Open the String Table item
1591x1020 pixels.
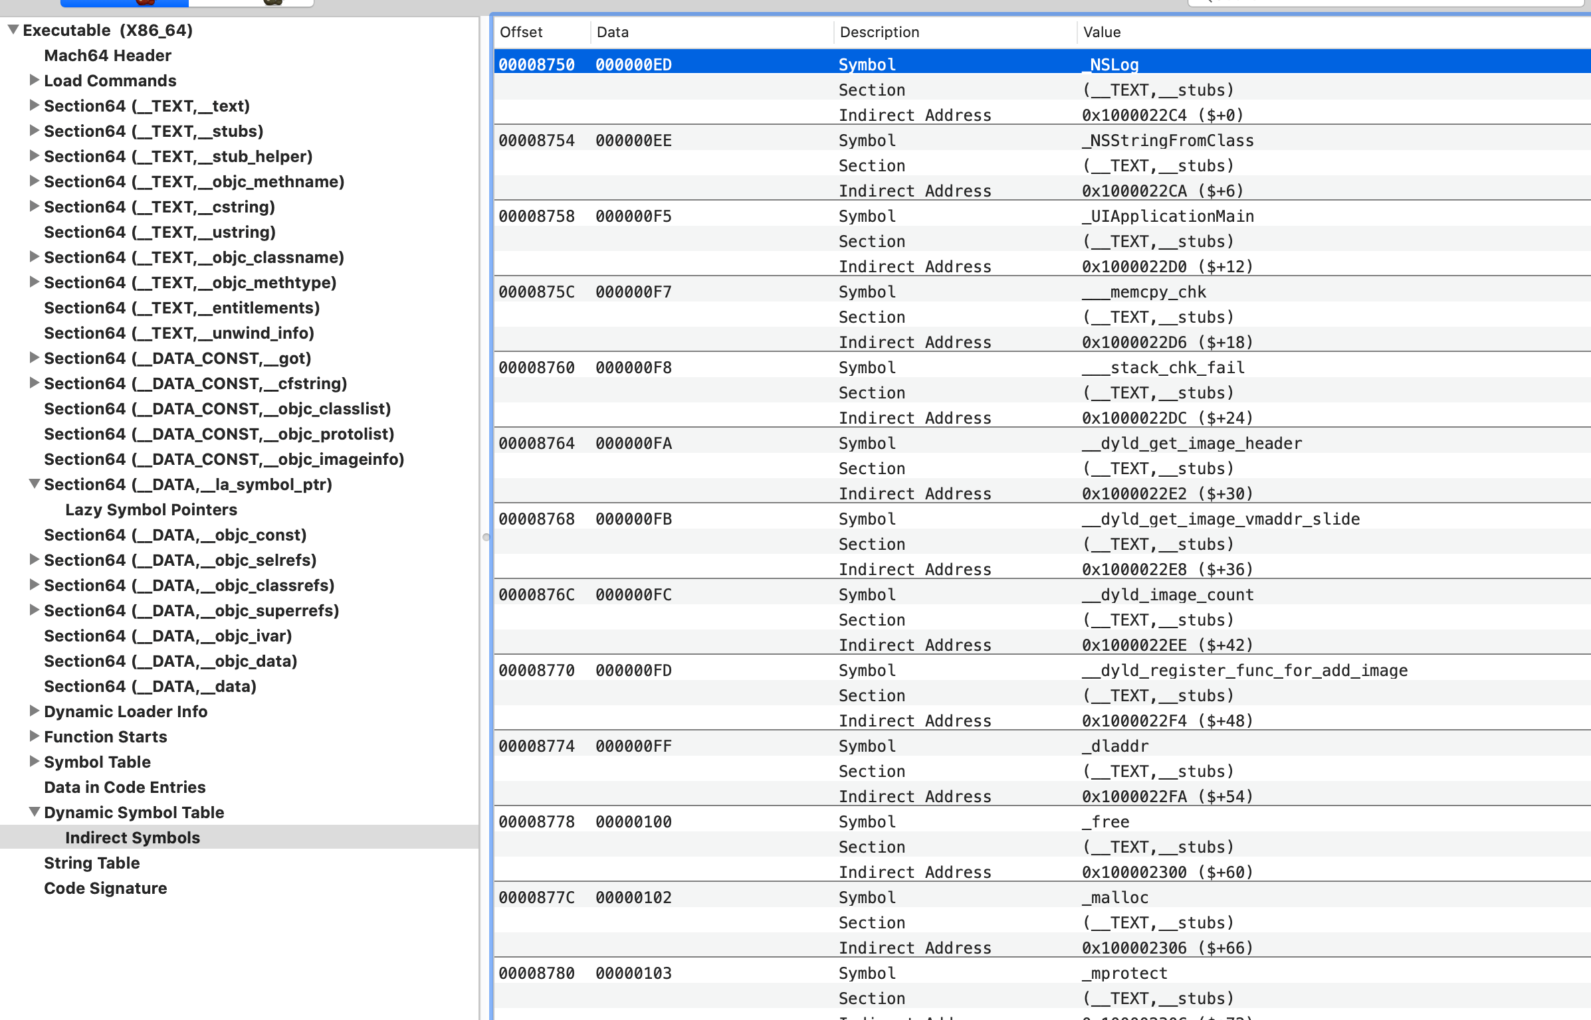coord(92,863)
